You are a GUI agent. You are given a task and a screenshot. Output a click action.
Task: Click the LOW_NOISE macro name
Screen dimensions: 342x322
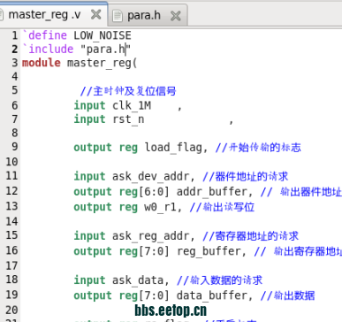click(103, 35)
